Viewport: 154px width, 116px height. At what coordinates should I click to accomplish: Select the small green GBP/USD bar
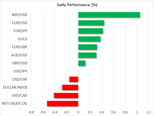[x=82, y=63]
